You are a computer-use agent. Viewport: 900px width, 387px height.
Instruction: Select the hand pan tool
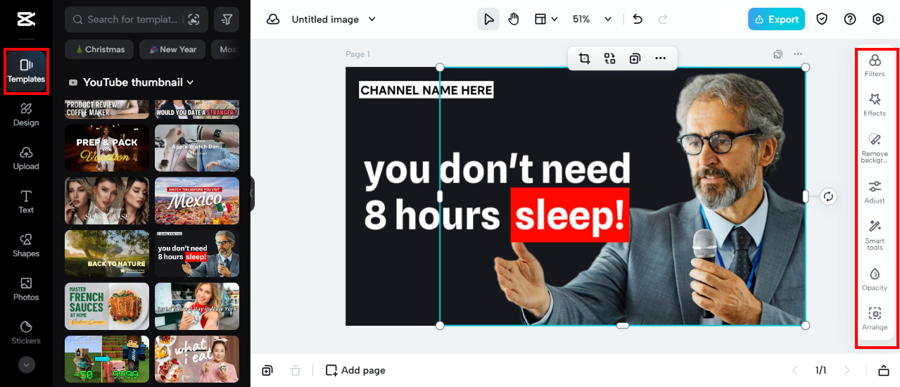click(x=514, y=19)
